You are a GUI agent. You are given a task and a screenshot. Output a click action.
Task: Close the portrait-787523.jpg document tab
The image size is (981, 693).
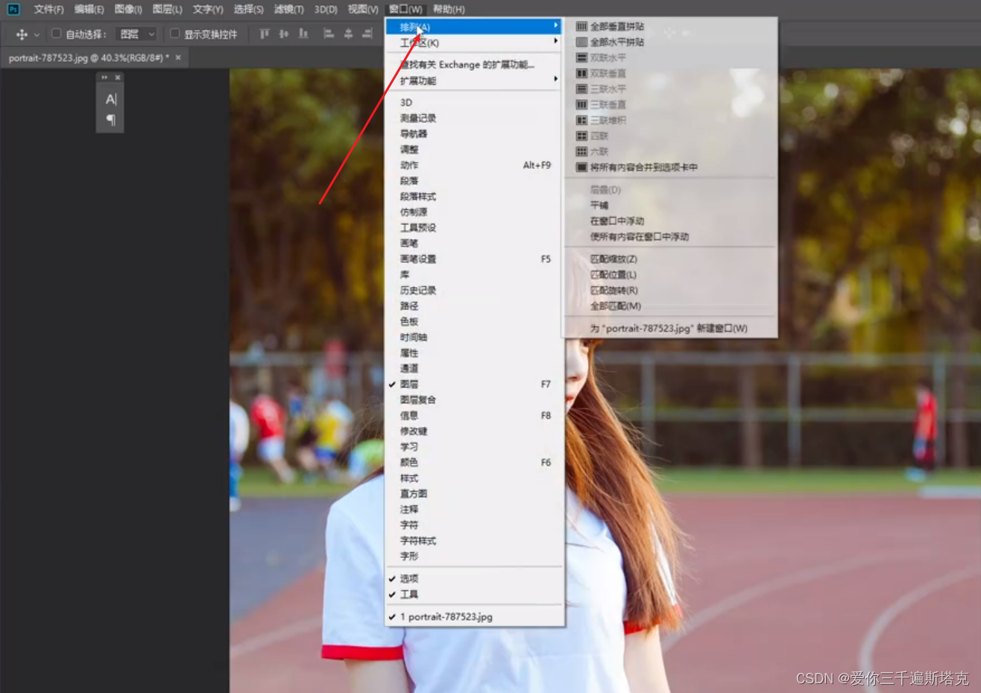(178, 57)
